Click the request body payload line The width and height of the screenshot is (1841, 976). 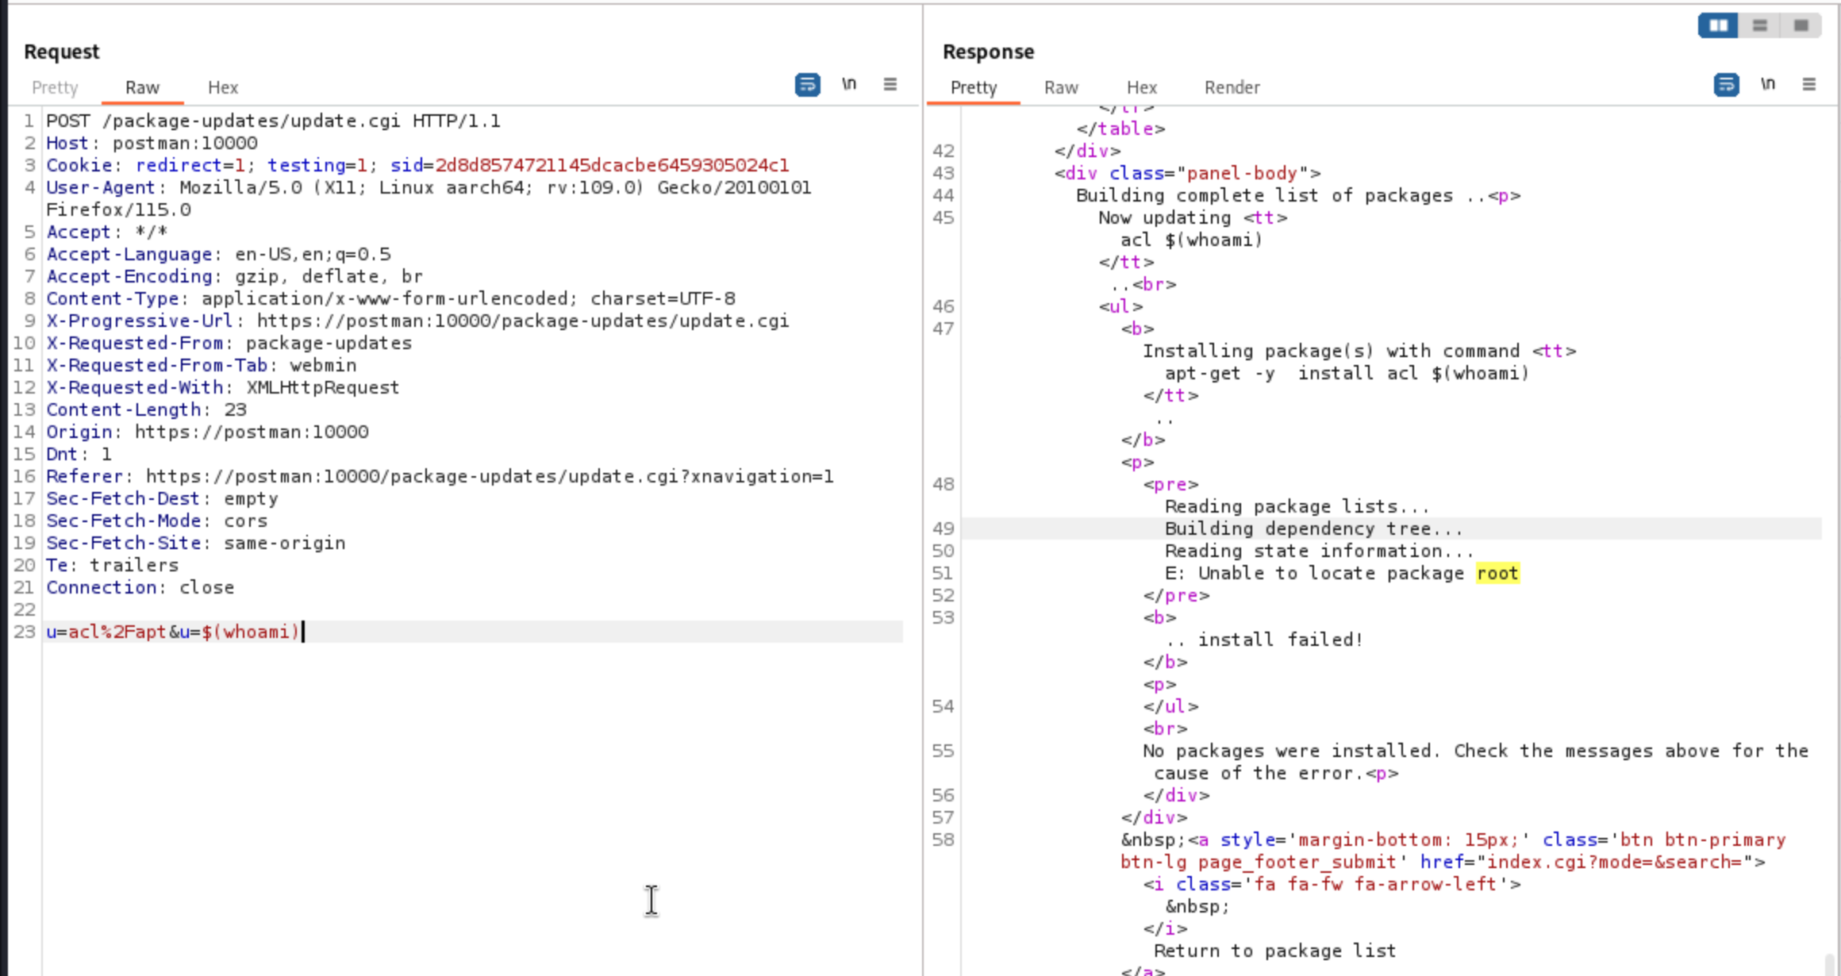tap(172, 632)
